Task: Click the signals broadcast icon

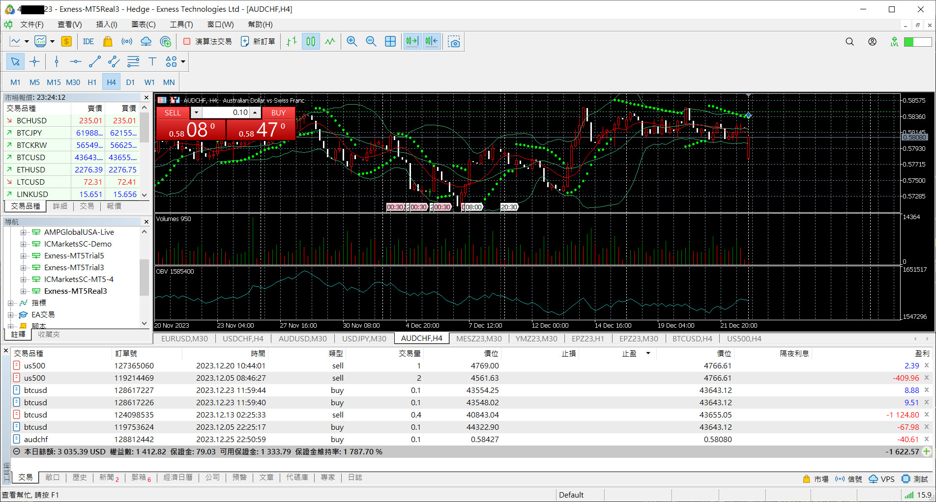Action: 127,42
